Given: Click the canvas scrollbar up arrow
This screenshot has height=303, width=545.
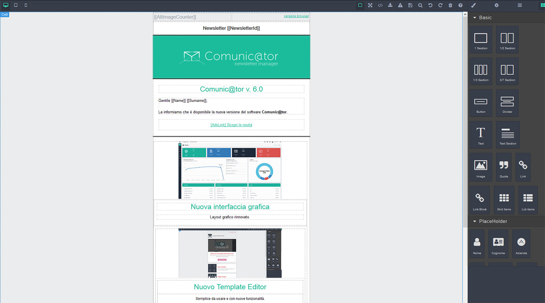Looking at the screenshot, I should pos(465,14).
